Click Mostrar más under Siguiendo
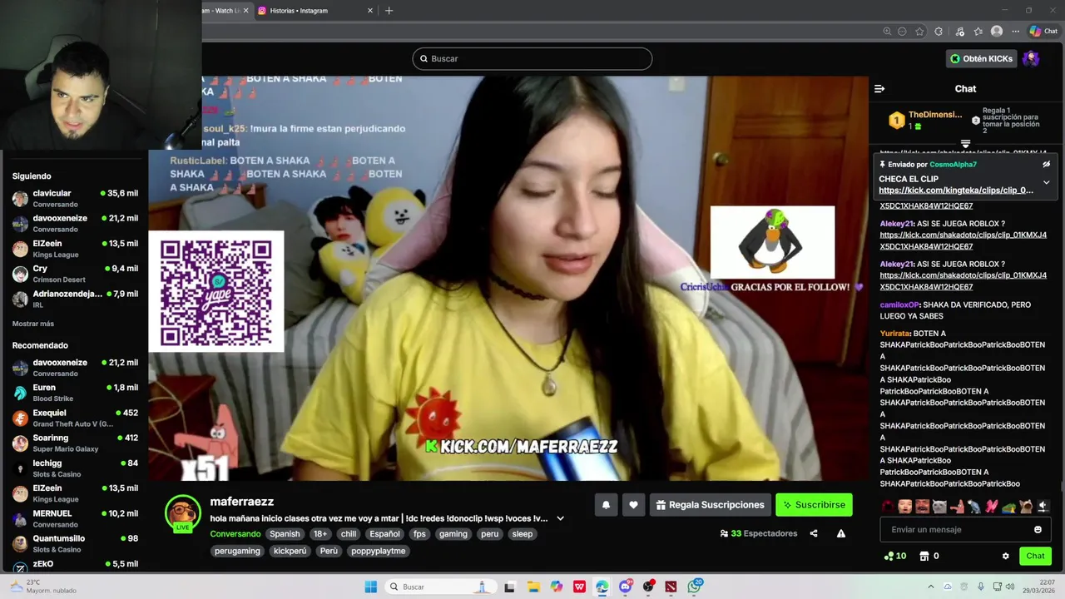 point(33,324)
